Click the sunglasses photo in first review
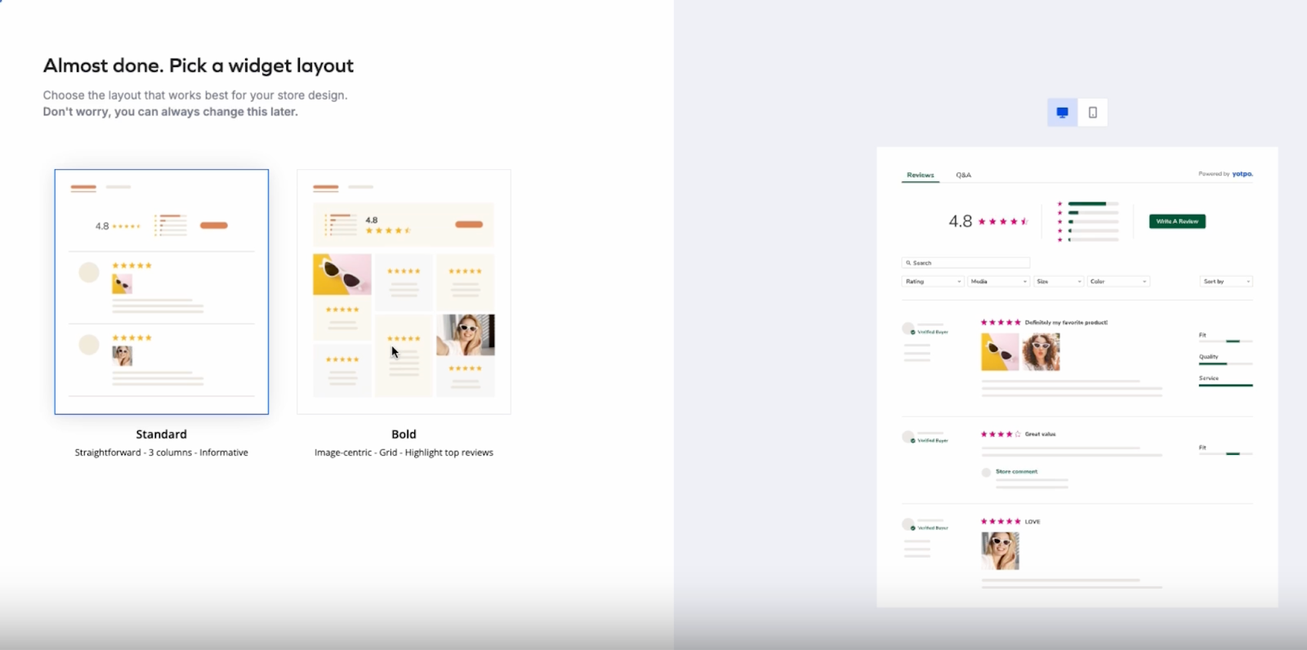This screenshot has height=650, width=1307. [x=1000, y=352]
